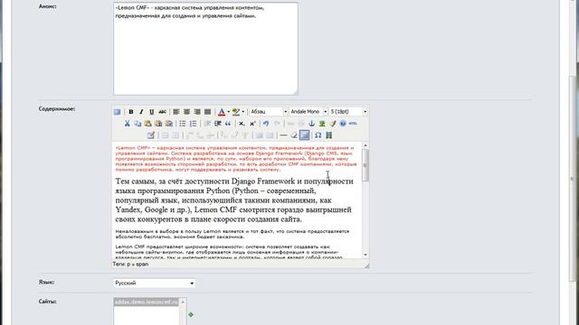Toggle italic formatting

[141, 112]
